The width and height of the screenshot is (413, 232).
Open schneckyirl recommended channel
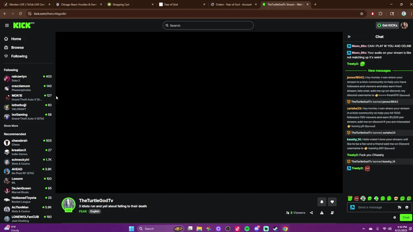click(x=28, y=161)
